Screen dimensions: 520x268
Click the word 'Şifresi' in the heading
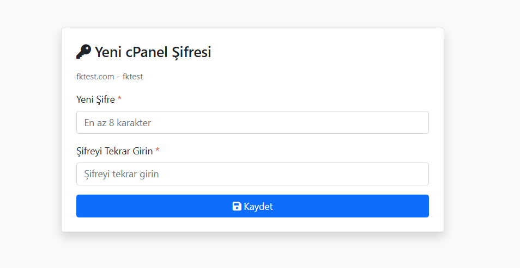191,52
